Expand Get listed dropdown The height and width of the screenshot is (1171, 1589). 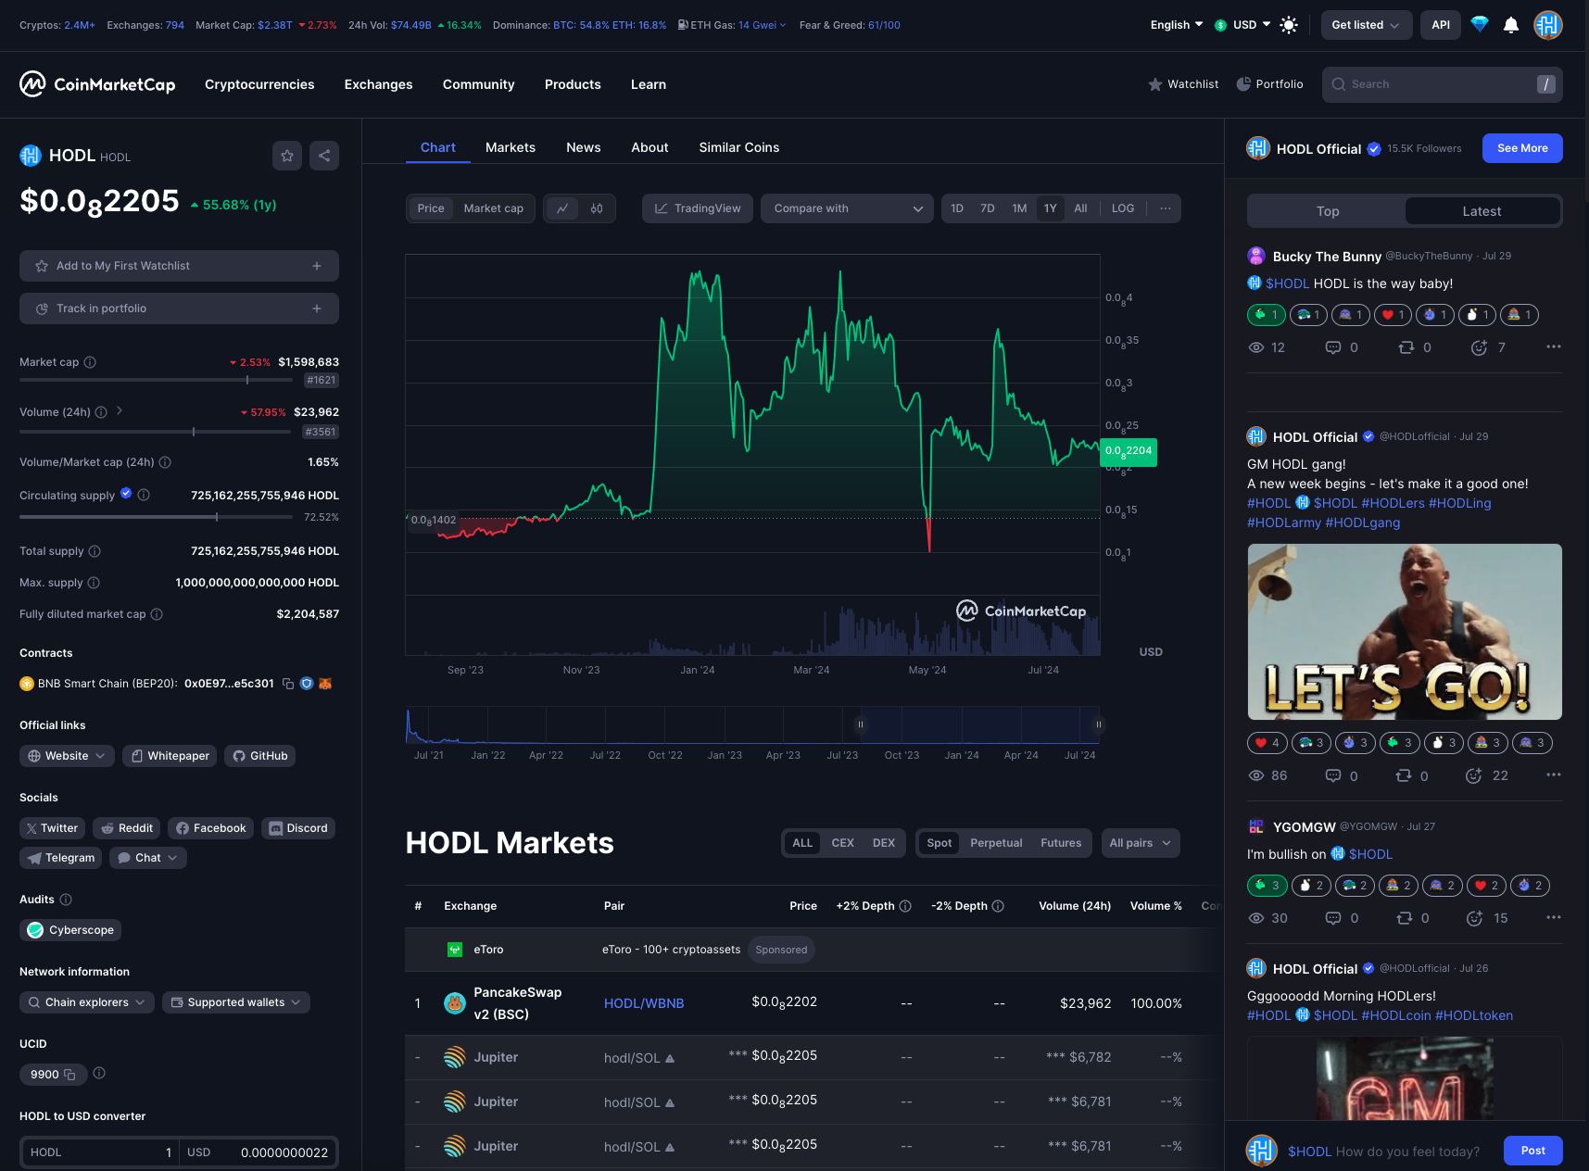click(x=1367, y=25)
